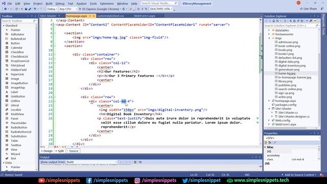Collapse the imgs folder
327x184 pixels.
point(269,38)
